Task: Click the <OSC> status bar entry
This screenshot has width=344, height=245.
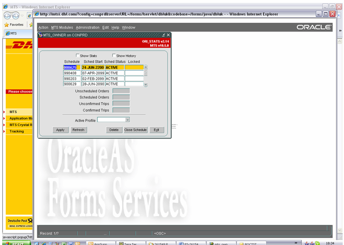Action: (x=160, y=234)
